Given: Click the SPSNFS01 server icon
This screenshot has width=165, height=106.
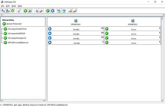Looking at the screenshot, I should 132,21.
